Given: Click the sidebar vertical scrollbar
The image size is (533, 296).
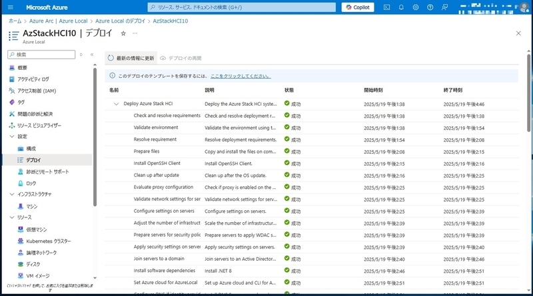Looking at the screenshot, I should 95,137.
